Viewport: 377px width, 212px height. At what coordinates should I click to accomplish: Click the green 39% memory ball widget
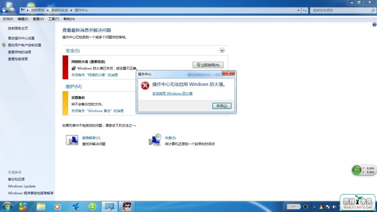click(x=357, y=170)
